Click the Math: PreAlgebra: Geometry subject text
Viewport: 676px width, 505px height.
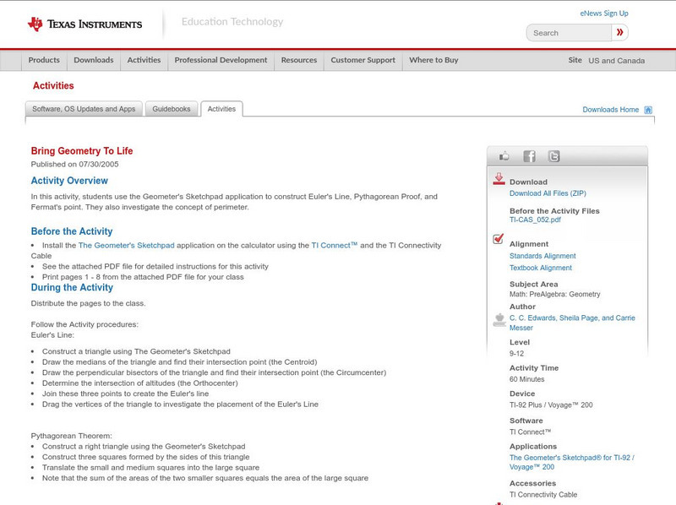point(555,294)
